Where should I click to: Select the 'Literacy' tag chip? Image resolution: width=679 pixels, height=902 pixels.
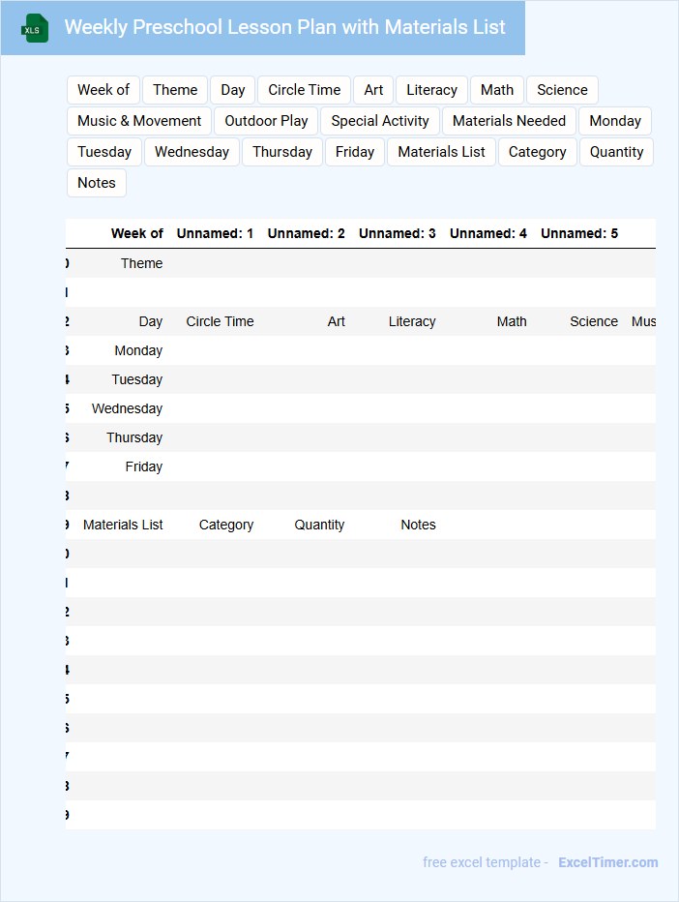[x=431, y=90]
